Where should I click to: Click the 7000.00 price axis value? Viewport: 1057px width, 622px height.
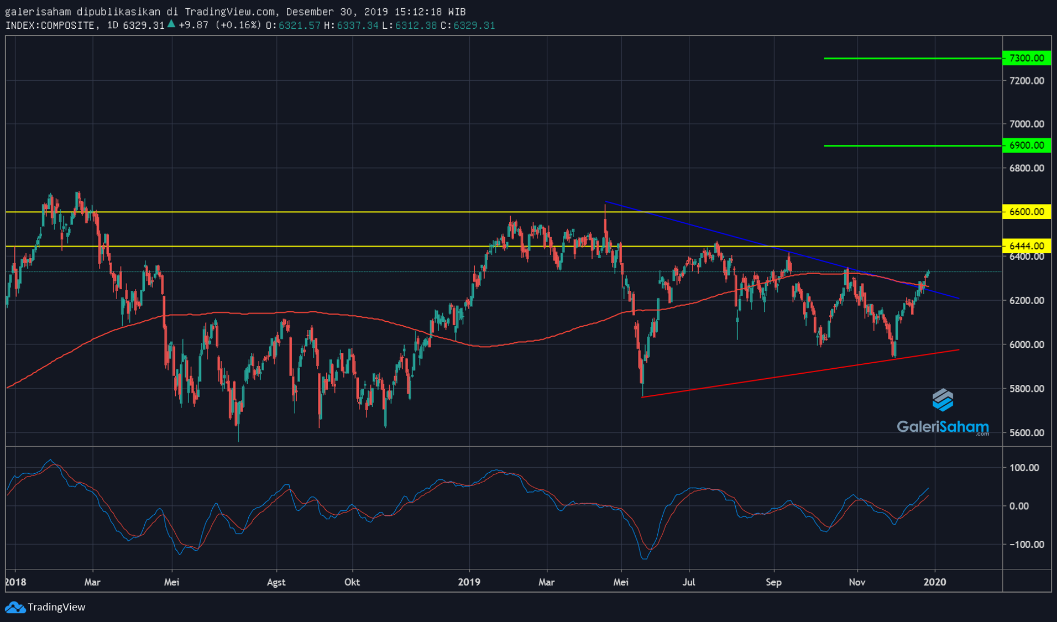point(1027,124)
